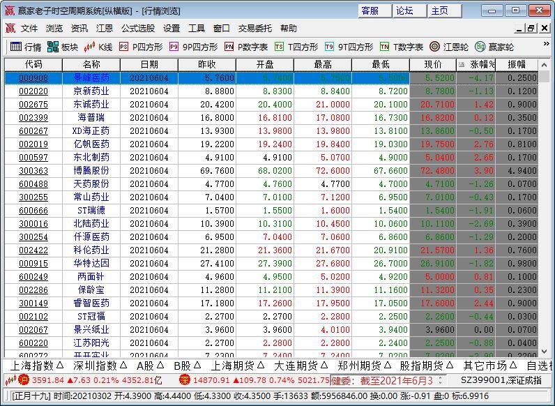
Task: Open the 窗口 menu
Action: click(222, 29)
